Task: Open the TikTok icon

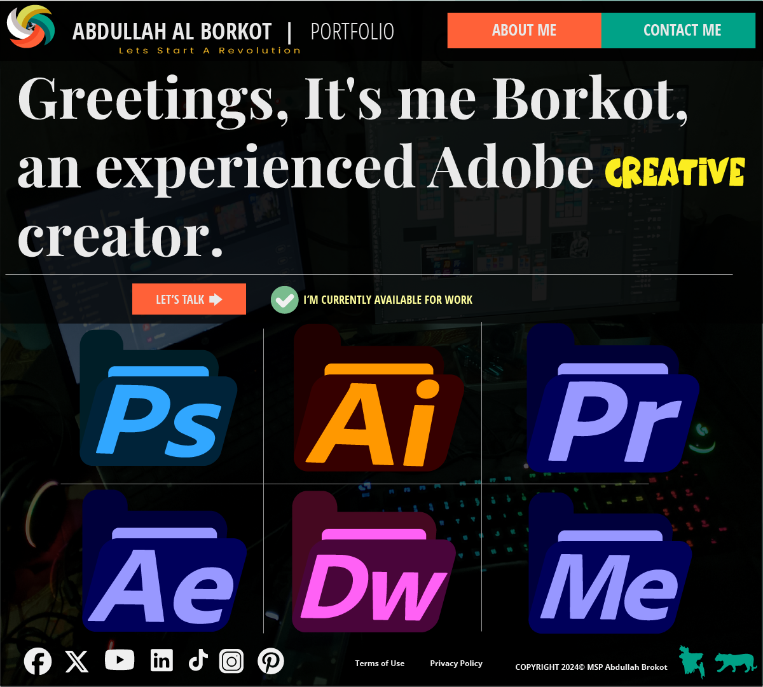Action: point(198,660)
